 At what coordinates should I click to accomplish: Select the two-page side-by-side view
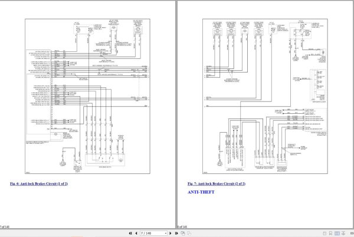pos(337,233)
